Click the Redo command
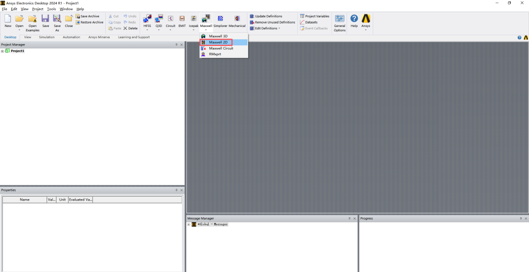The height and width of the screenshot is (272, 529). click(x=130, y=22)
